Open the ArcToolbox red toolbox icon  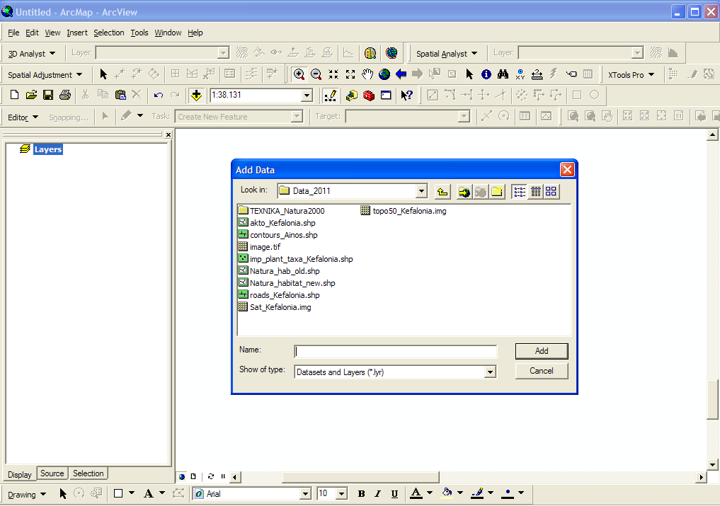[x=369, y=96]
